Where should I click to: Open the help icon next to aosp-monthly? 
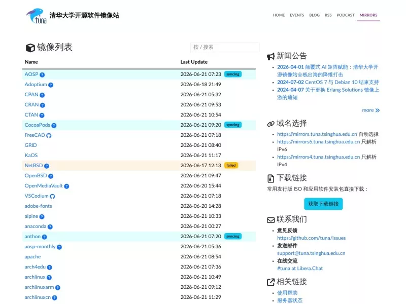[x=59, y=247]
